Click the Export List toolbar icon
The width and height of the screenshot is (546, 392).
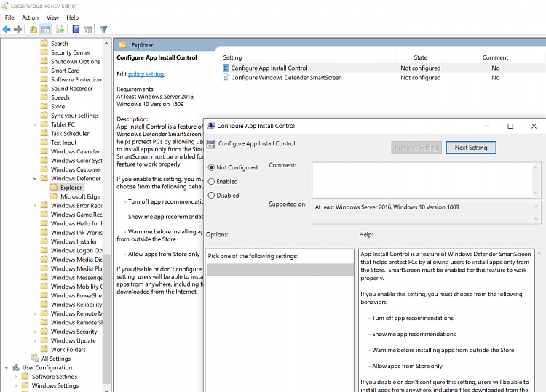pos(60,30)
